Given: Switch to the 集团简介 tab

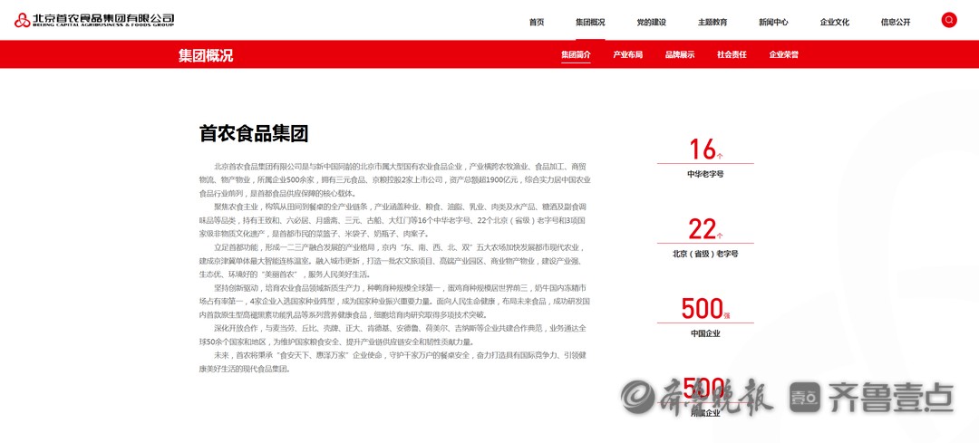Looking at the screenshot, I should click(x=576, y=54).
